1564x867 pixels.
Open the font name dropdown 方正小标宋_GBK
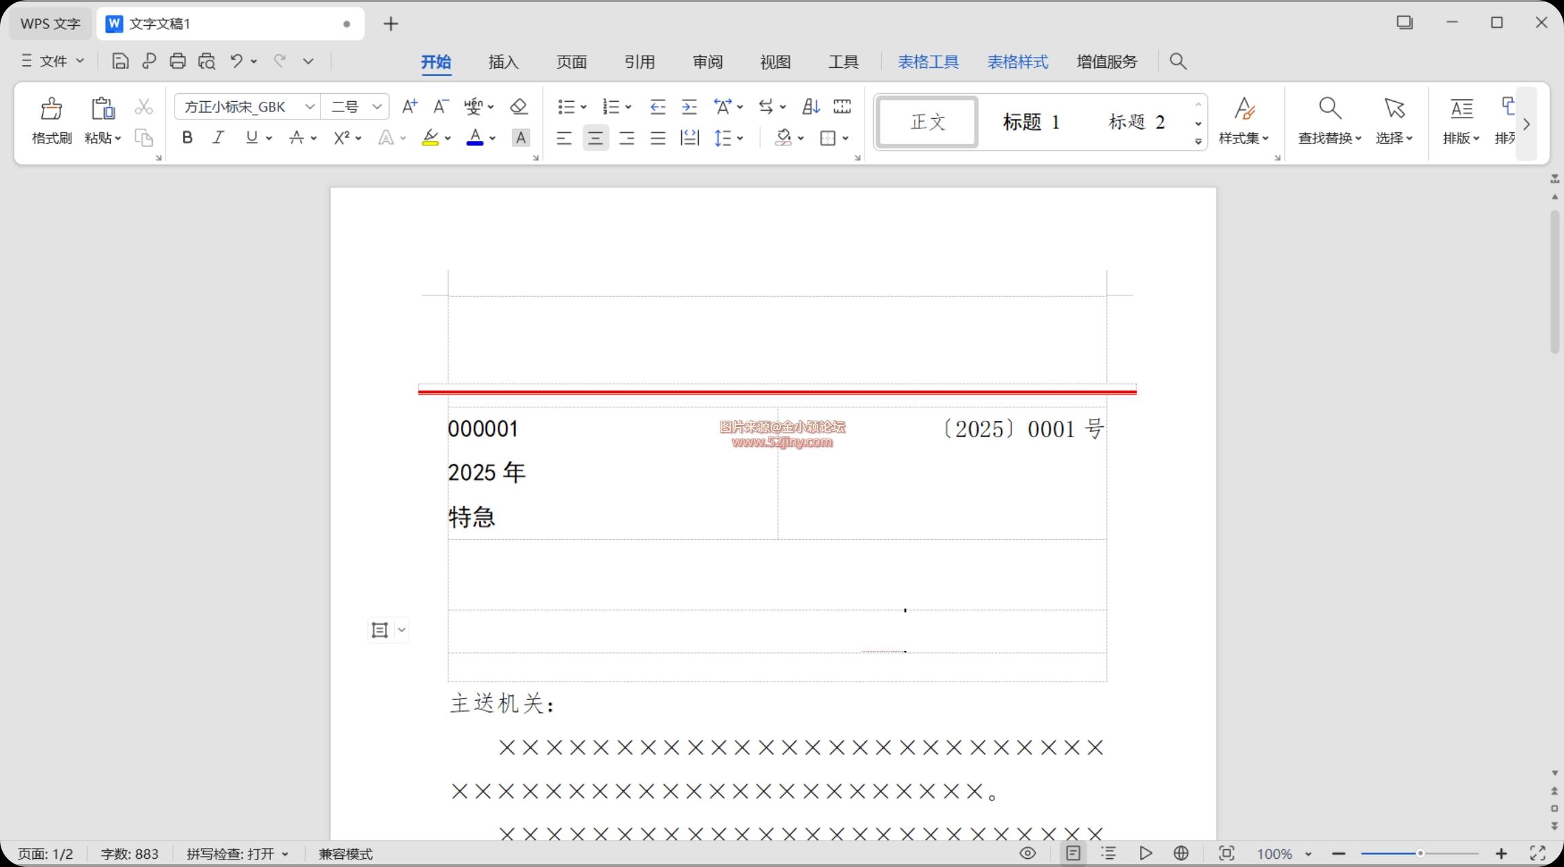310,107
